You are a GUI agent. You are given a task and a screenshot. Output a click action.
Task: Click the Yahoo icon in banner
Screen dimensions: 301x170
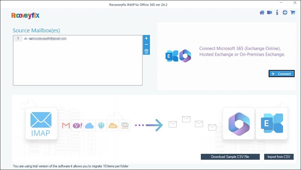pos(78,126)
